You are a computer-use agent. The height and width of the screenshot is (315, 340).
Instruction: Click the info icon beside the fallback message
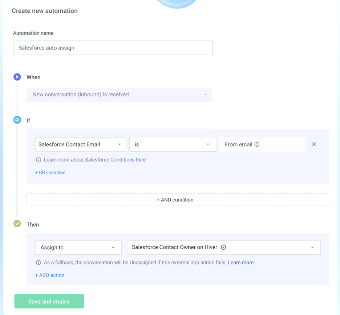[39, 262]
